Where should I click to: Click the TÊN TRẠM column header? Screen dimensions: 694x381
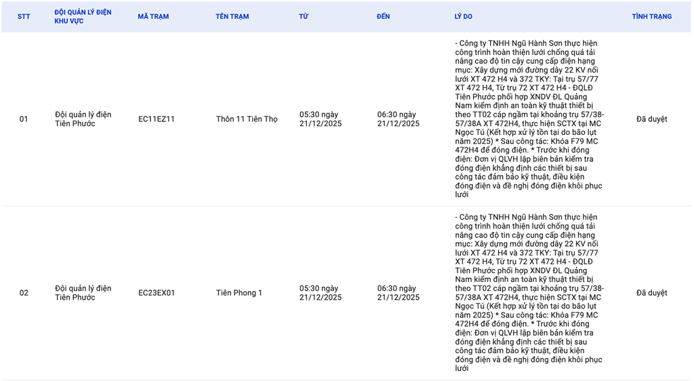pos(232,17)
